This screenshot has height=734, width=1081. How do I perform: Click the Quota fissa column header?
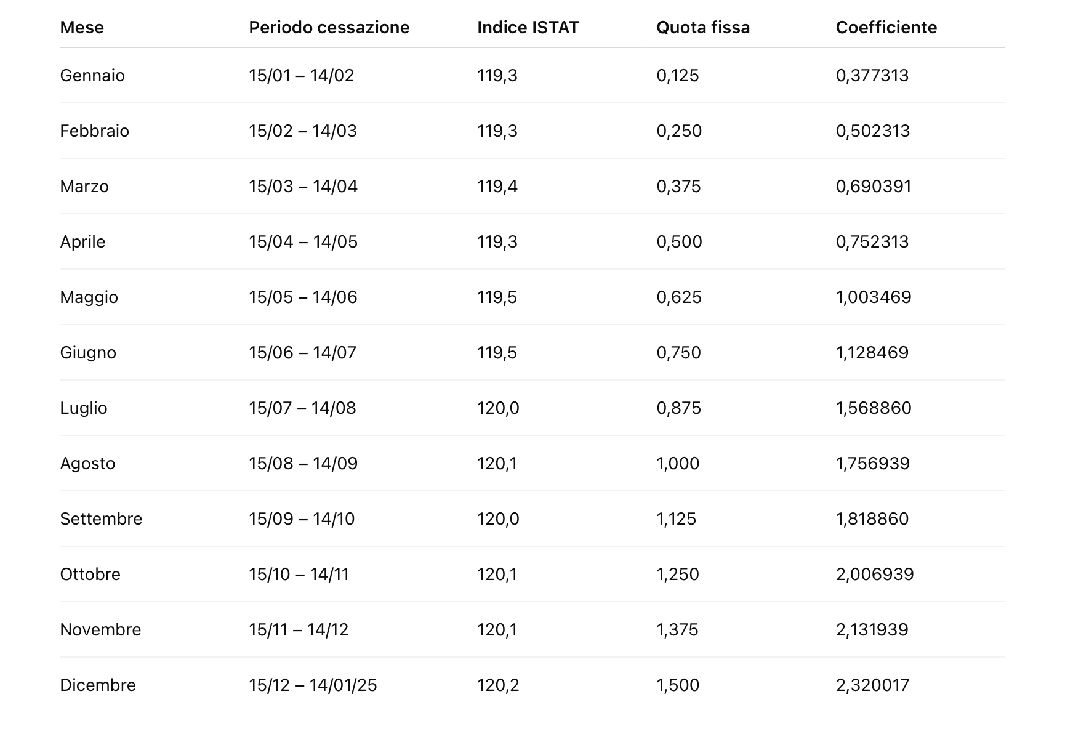[x=703, y=28]
